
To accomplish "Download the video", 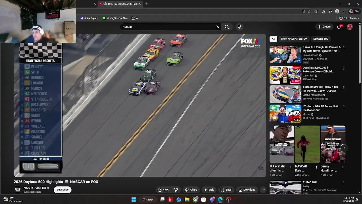I will coord(247,190).
